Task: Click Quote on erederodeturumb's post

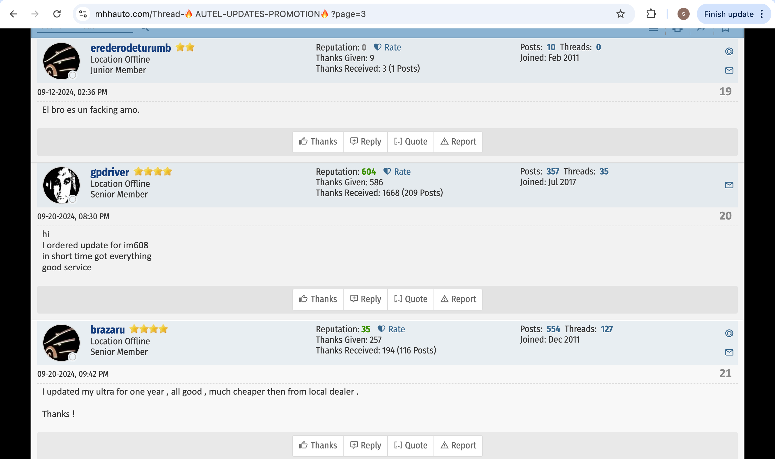Action: (411, 142)
